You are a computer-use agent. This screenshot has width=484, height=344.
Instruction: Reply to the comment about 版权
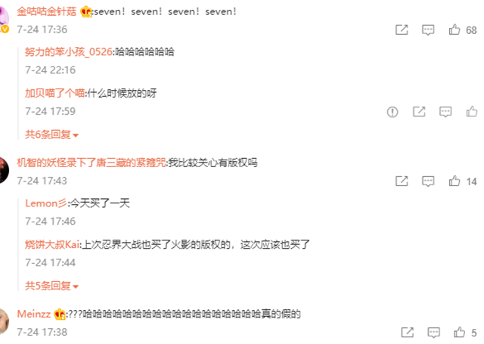click(x=428, y=181)
